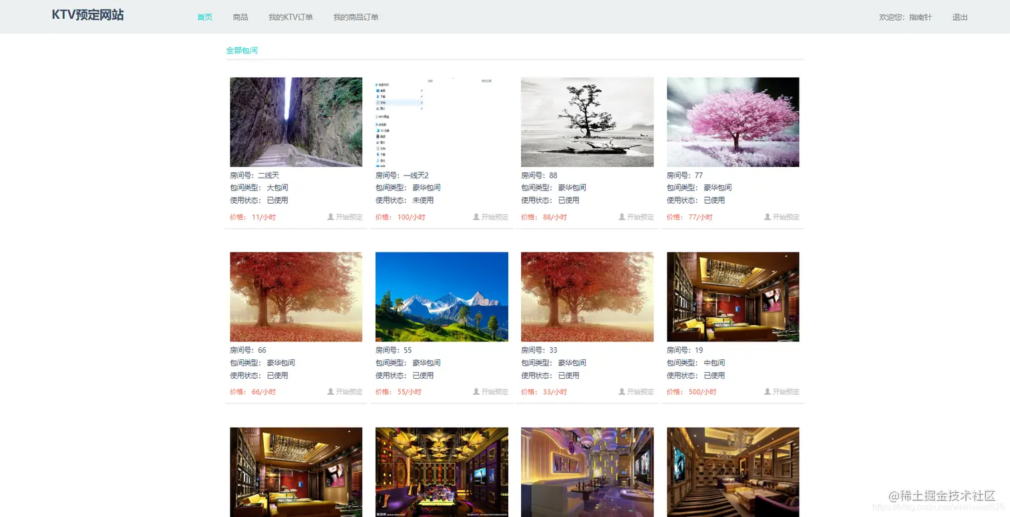
Task: Open the KTV lounge thumbnail of room 19
Action: coord(733,297)
